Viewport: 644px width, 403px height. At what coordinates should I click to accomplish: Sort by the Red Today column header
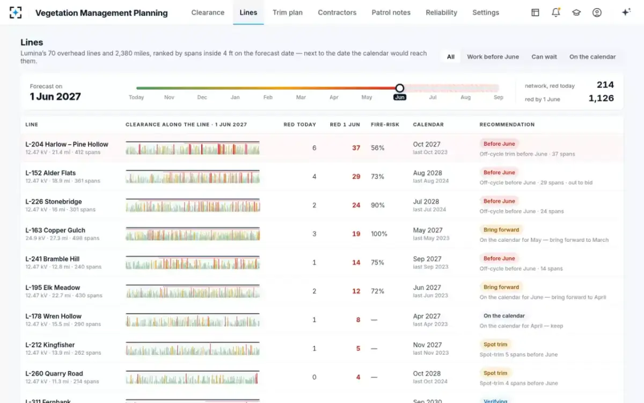click(x=299, y=125)
